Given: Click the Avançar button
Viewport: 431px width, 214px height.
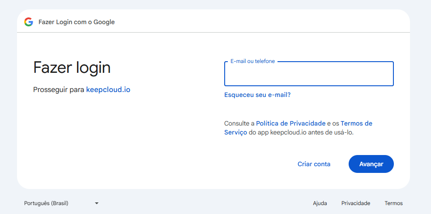Looking at the screenshot, I should pyautogui.click(x=371, y=164).
